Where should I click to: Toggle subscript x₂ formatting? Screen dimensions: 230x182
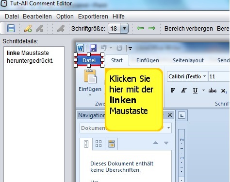point(224,91)
